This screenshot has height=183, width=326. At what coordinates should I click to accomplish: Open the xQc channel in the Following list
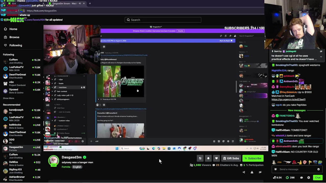pyautogui.click(x=22, y=84)
